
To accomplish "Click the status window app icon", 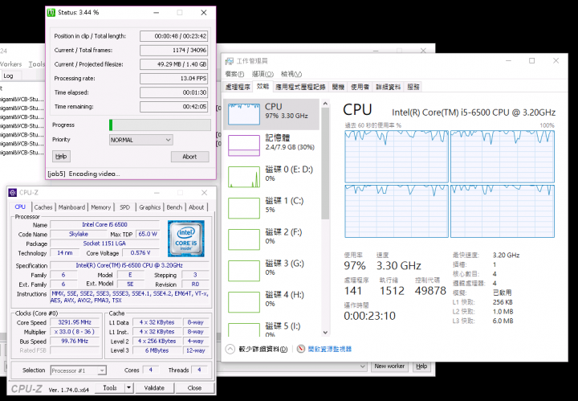I will (x=51, y=13).
